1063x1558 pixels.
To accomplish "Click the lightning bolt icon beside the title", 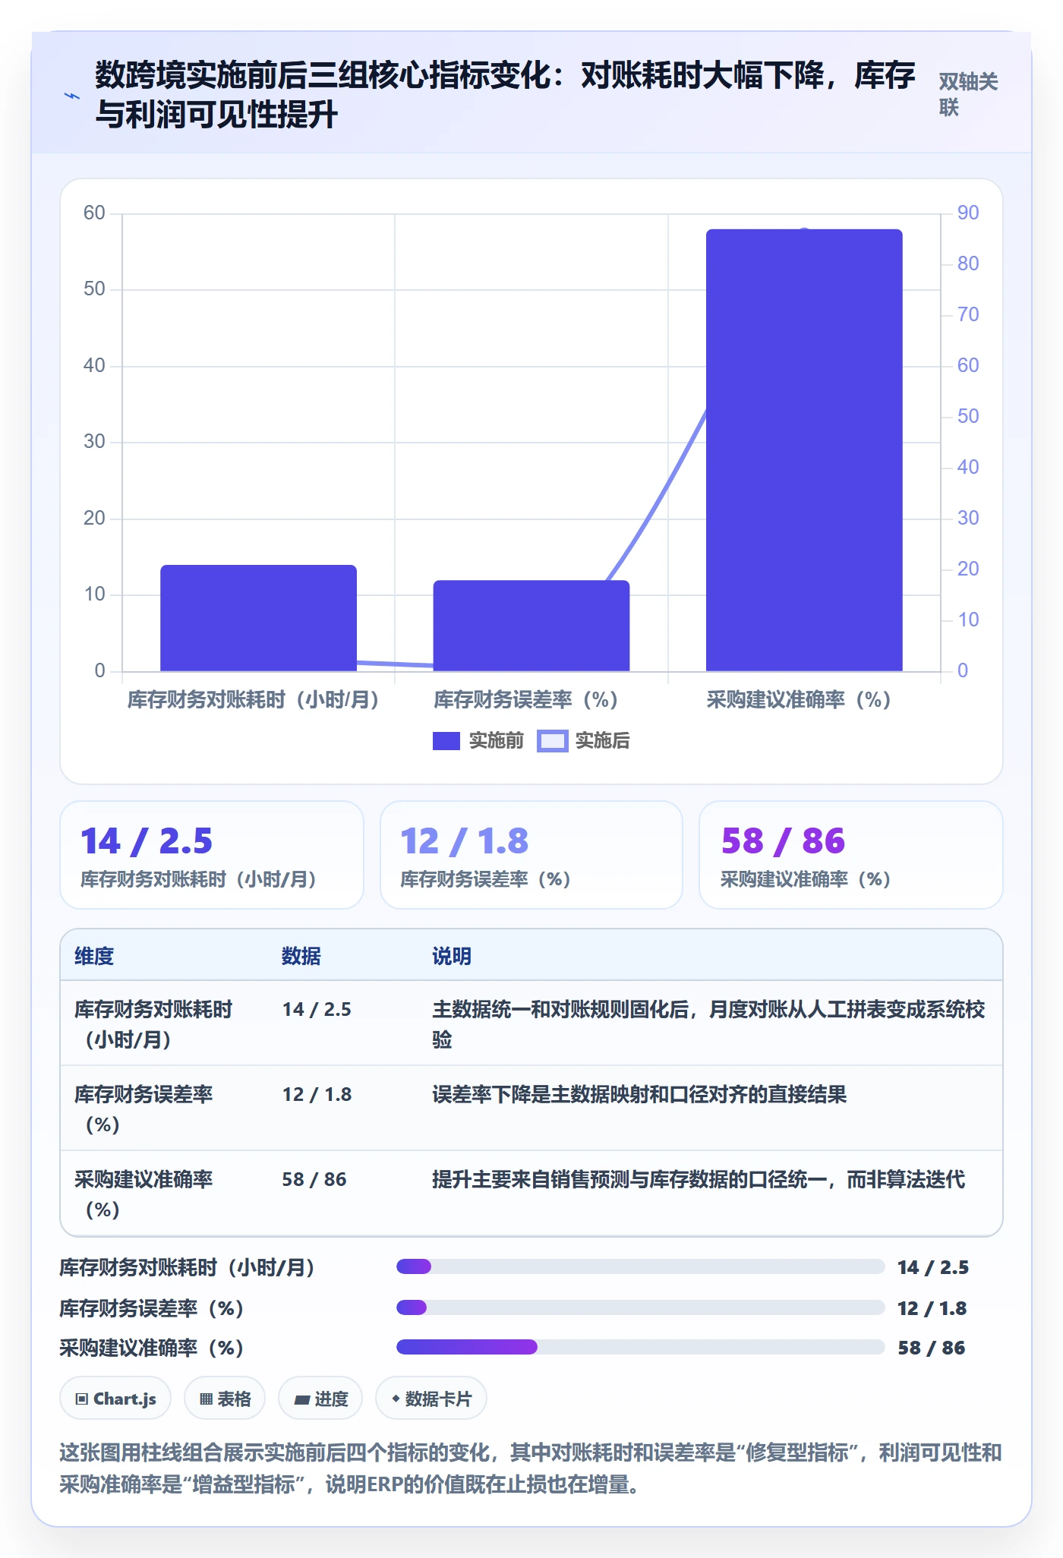I will pos(72,96).
